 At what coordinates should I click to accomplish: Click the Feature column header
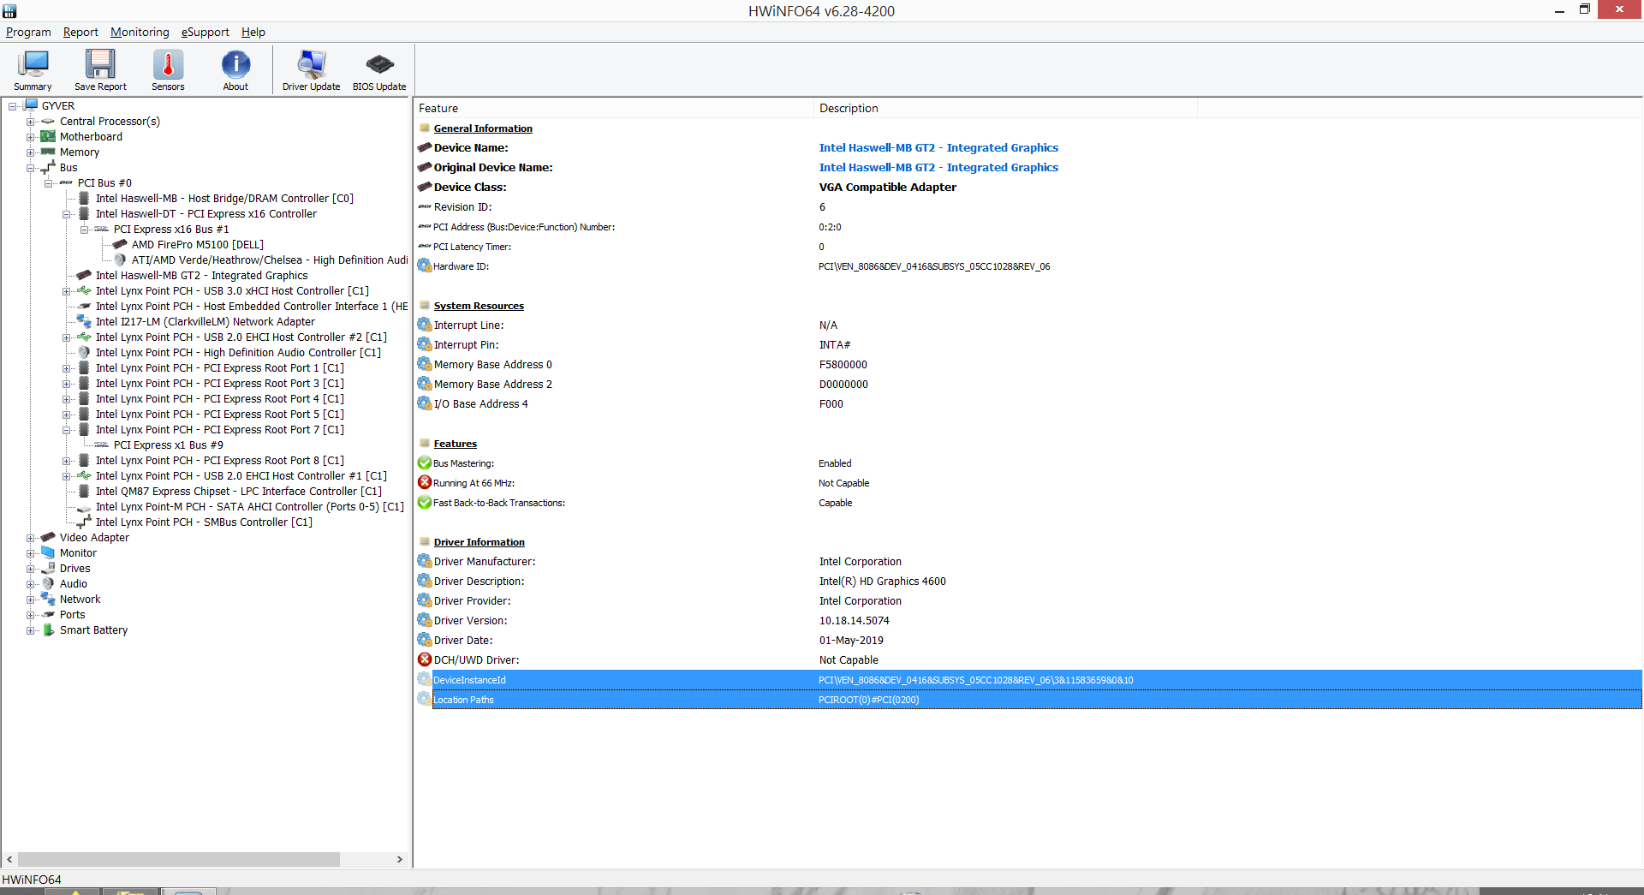(x=614, y=108)
